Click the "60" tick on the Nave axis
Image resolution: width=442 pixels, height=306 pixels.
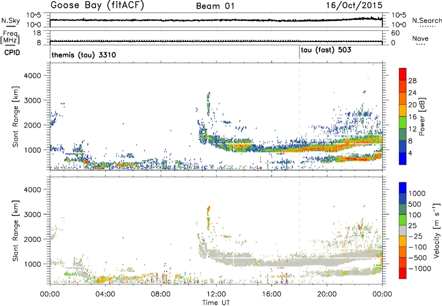click(395, 33)
